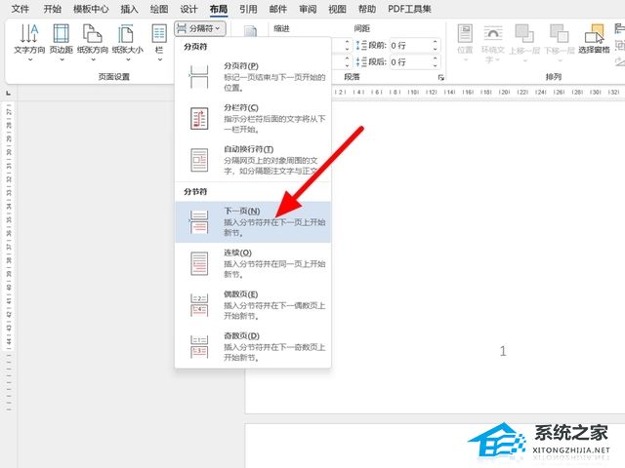The width and height of the screenshot is (625, 468).
Task: Open the 段落 dialog launcher
Action: (x=440, y=77)
